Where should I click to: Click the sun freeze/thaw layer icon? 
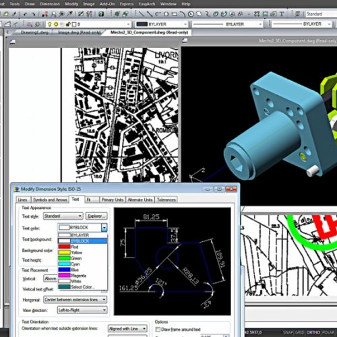[x=56, y=24]
